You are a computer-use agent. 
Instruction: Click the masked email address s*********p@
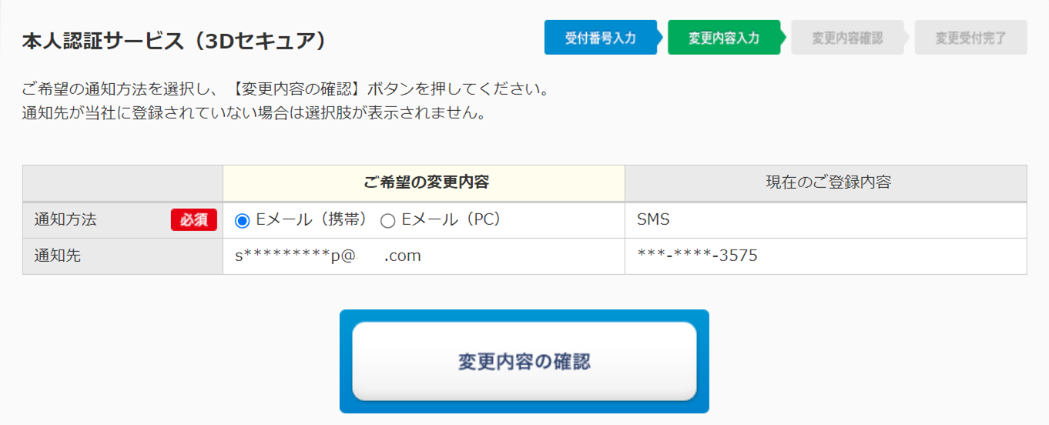pos(328,256)
